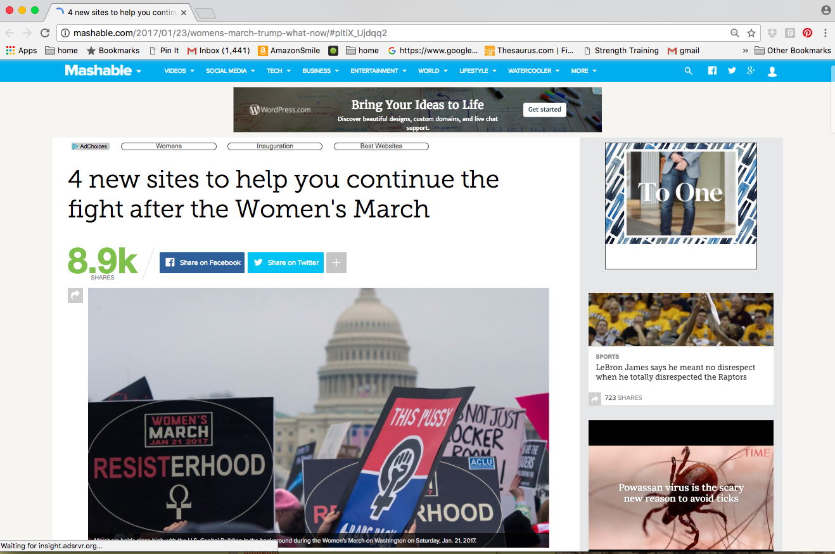Screen dimensions: 835x554
Task: Open the Powassan virus video thumbnail
Action: pos(681,487)
